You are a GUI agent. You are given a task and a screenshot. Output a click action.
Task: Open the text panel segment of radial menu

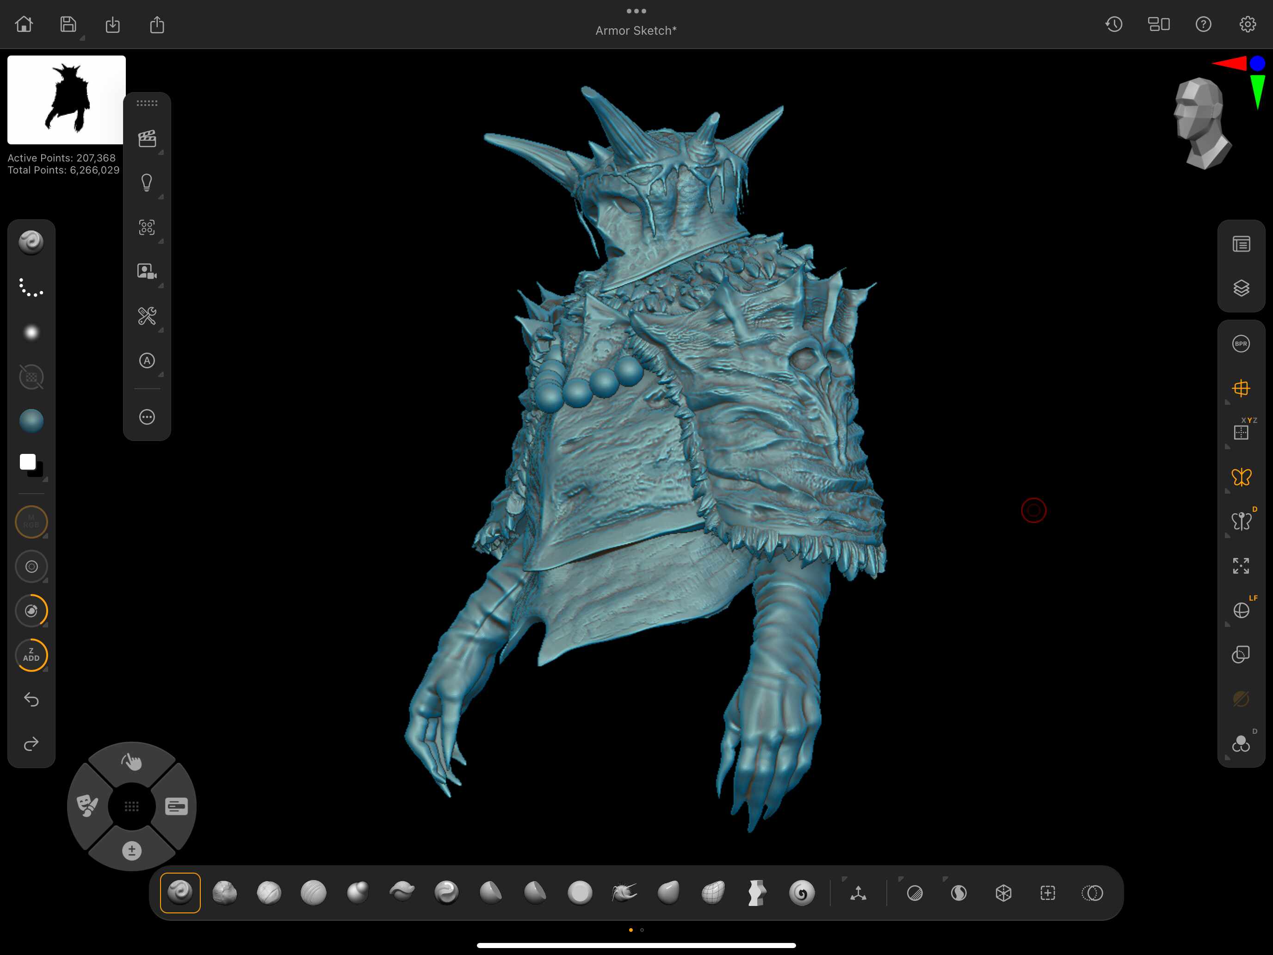[x=176, y=806]
